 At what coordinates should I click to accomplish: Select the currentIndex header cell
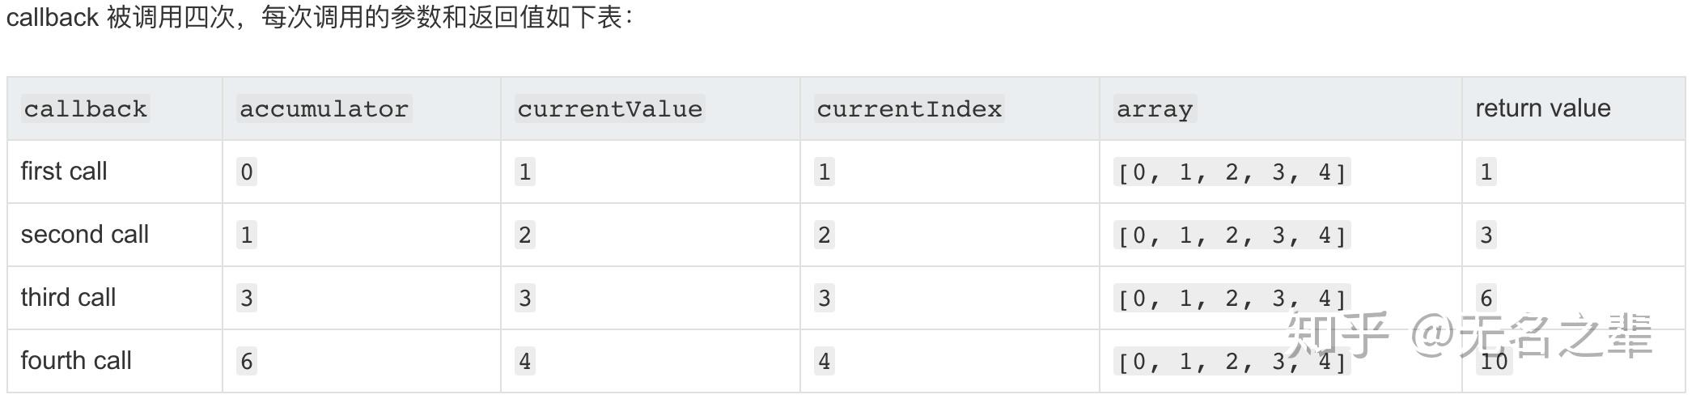click(x=909, y=109)
